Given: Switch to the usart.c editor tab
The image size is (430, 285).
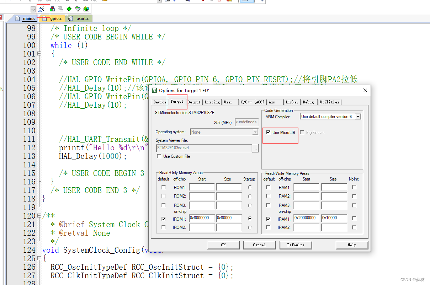Looking at the screenshot, I should click(x=79, y=18).
